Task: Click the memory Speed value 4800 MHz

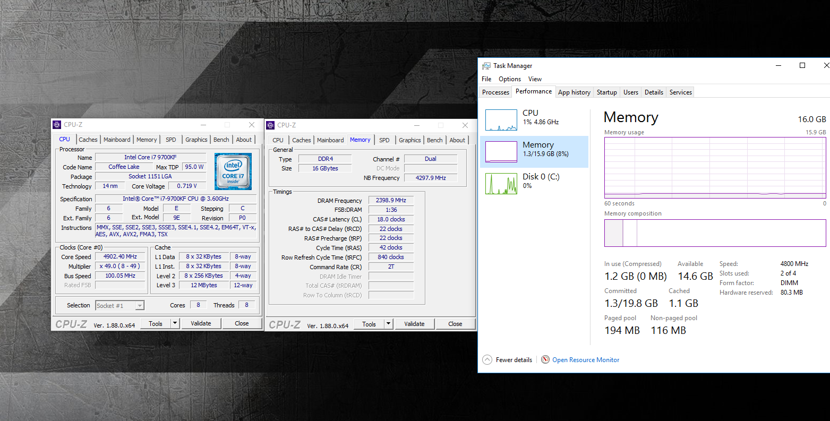Action: (794, 264)
